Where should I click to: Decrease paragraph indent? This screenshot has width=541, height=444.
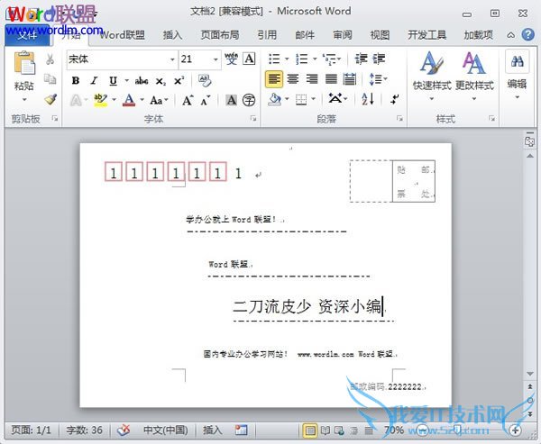362,59
